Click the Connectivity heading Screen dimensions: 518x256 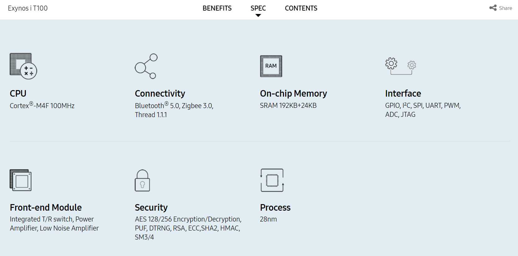(x=160, y=94)
